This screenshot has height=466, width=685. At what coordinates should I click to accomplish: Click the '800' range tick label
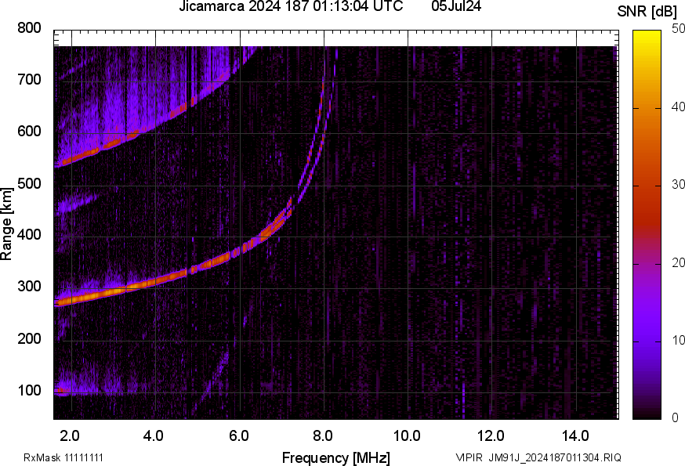[x=29, y=28]
